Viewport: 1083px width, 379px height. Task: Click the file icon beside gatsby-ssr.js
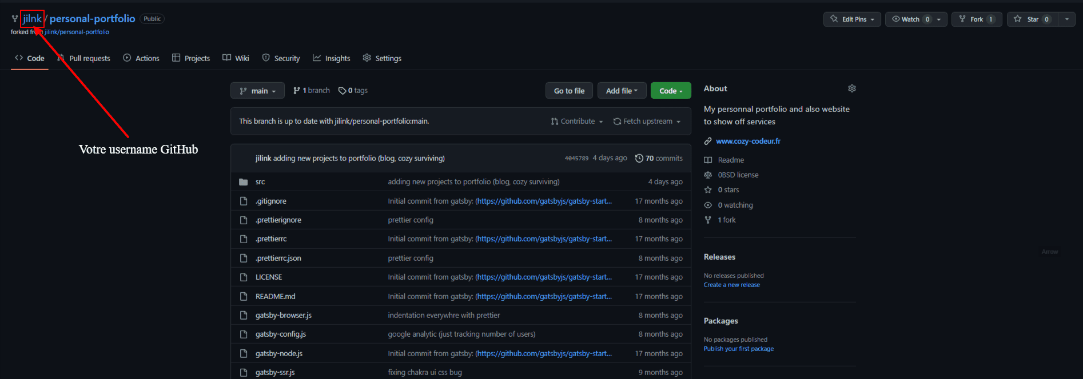(244, 372)
